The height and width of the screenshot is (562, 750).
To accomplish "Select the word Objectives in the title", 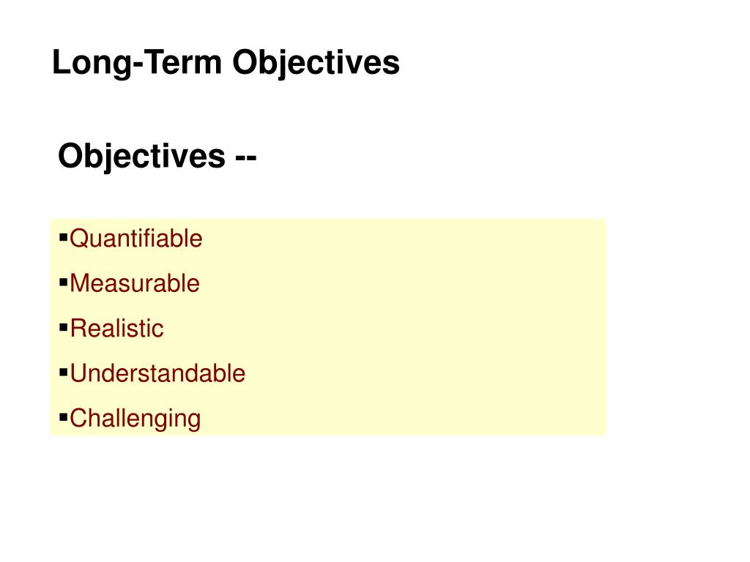I will [316, 64].
